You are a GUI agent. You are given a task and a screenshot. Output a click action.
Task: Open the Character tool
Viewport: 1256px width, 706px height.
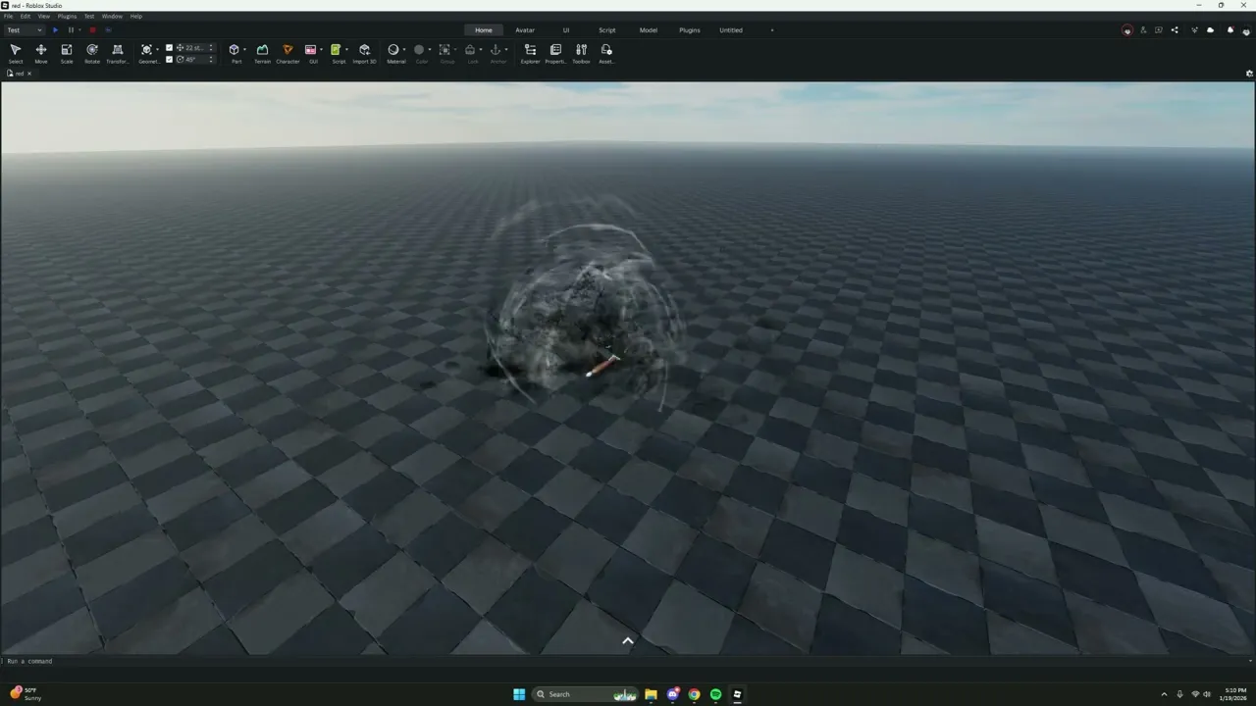[x=288, y=53]
